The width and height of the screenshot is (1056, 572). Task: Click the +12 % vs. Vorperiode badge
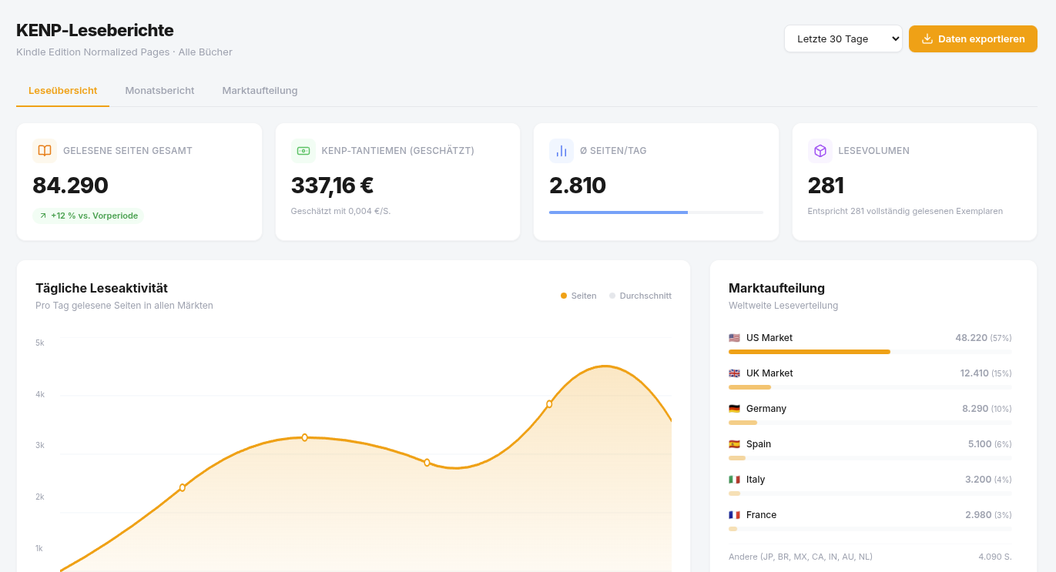pos(89,216)
